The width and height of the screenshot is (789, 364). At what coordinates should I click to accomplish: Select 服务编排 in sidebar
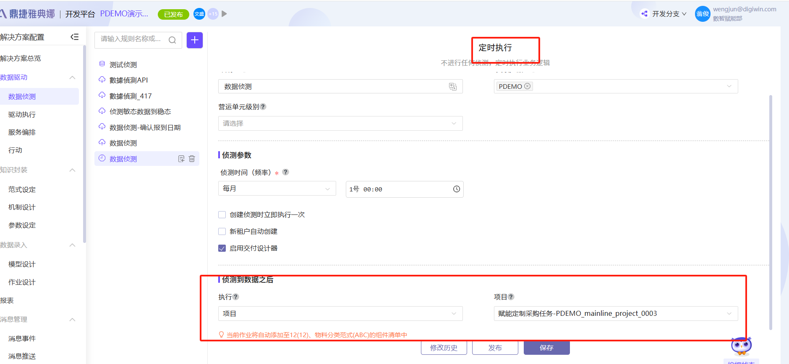pyautogui.click(x=22, y=132)
